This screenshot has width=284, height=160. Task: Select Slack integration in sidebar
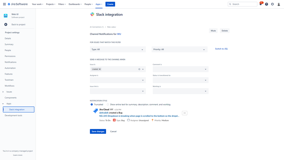pos(19,109)
